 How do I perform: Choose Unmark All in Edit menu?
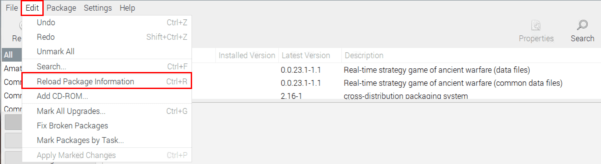pyautogui.click(x=107, y=51)
